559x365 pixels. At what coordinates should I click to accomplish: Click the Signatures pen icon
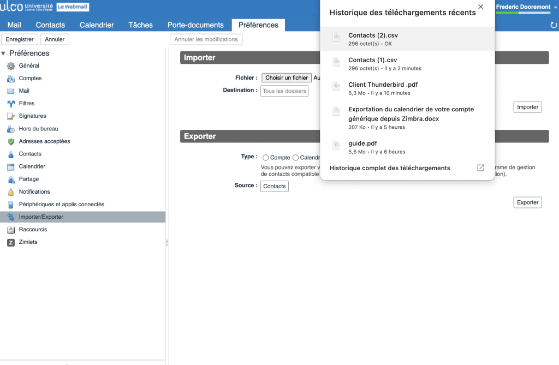click(x=10, y=116)
